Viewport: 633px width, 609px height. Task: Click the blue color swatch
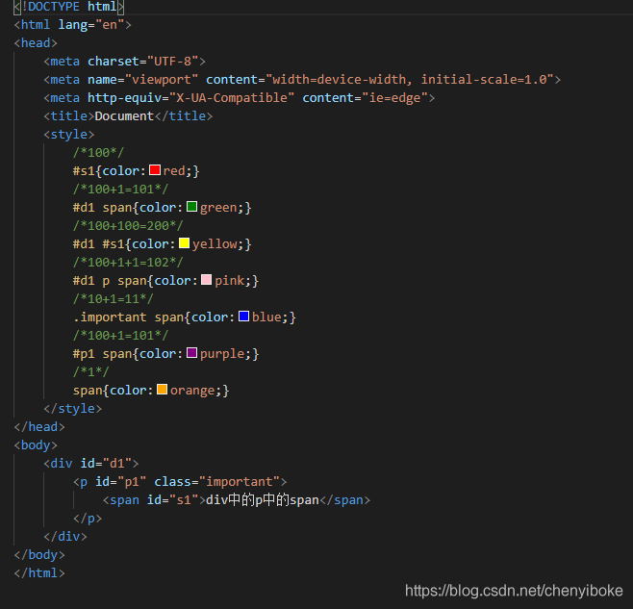click(243, 317)
